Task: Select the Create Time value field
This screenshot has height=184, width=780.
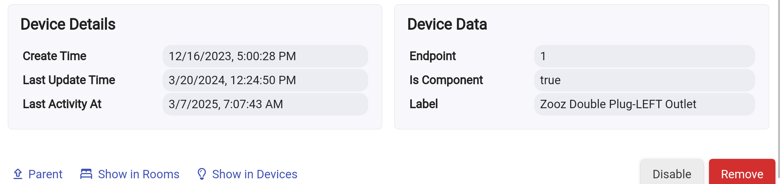Action: (265, 56)
